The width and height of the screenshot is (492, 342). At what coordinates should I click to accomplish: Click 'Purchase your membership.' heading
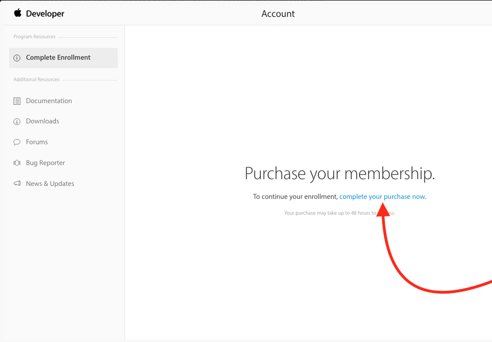340,174
